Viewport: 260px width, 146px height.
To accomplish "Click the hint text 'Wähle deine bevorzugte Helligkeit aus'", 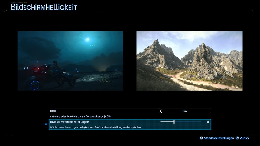I will pyautogui.click(x=72, y=127).
